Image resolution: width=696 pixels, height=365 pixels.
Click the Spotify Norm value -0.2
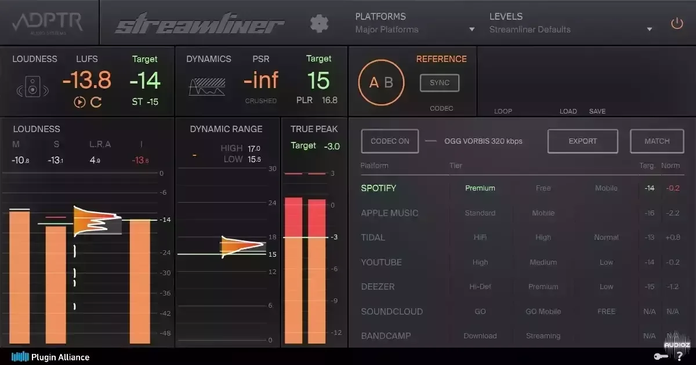click(x=673, y=188)
